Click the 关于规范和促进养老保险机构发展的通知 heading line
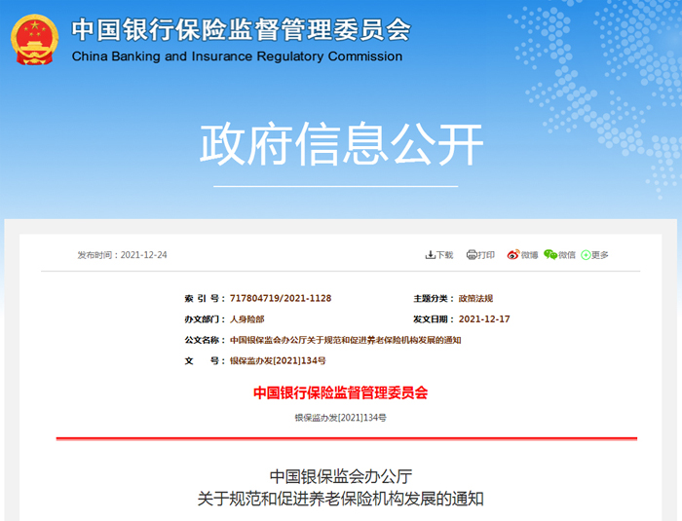The image size is (682, 521). tap(341, 499)
